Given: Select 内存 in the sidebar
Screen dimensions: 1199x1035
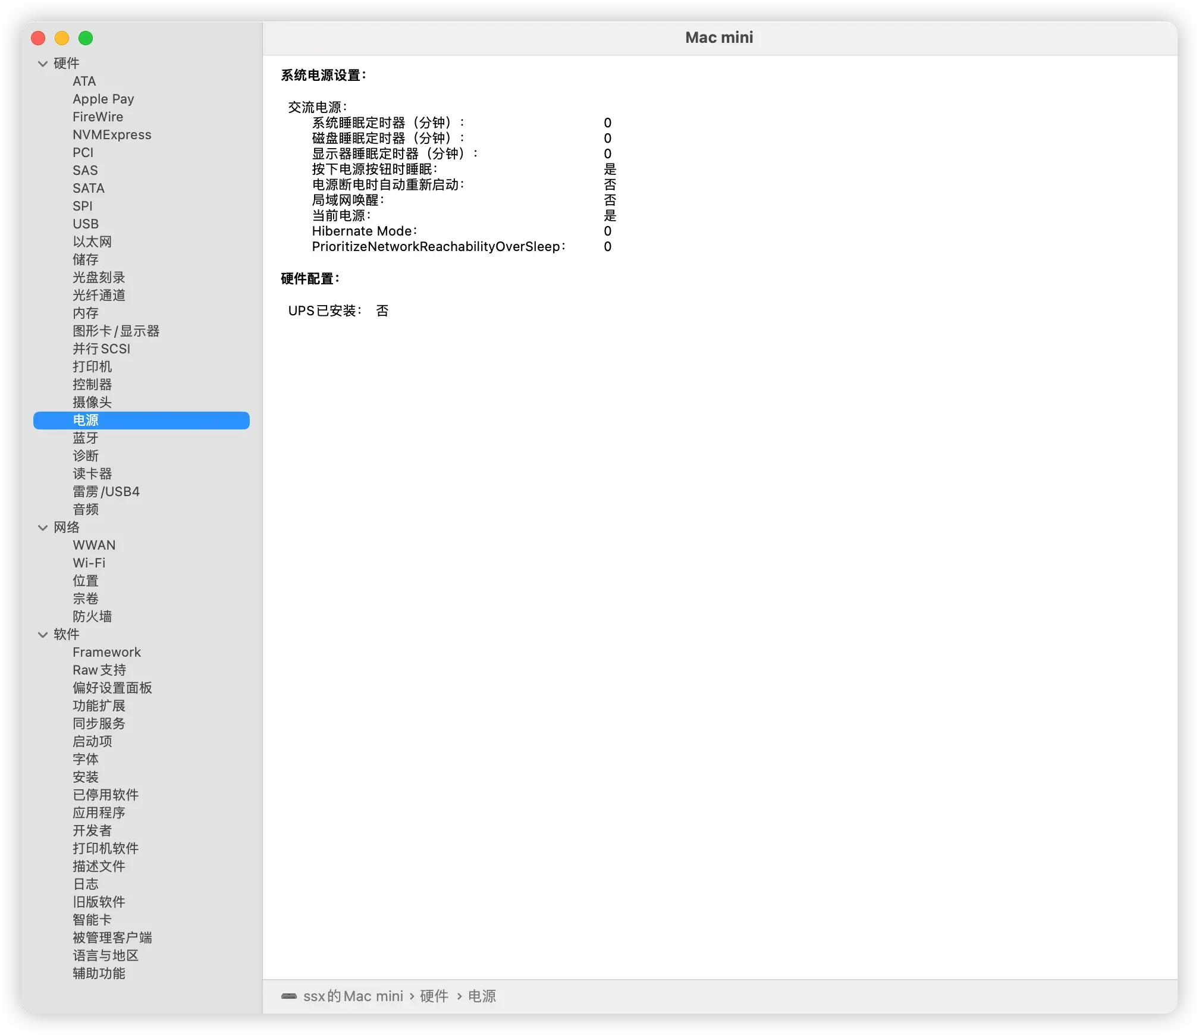Looking at the screenshot, I should coord(86,313).
